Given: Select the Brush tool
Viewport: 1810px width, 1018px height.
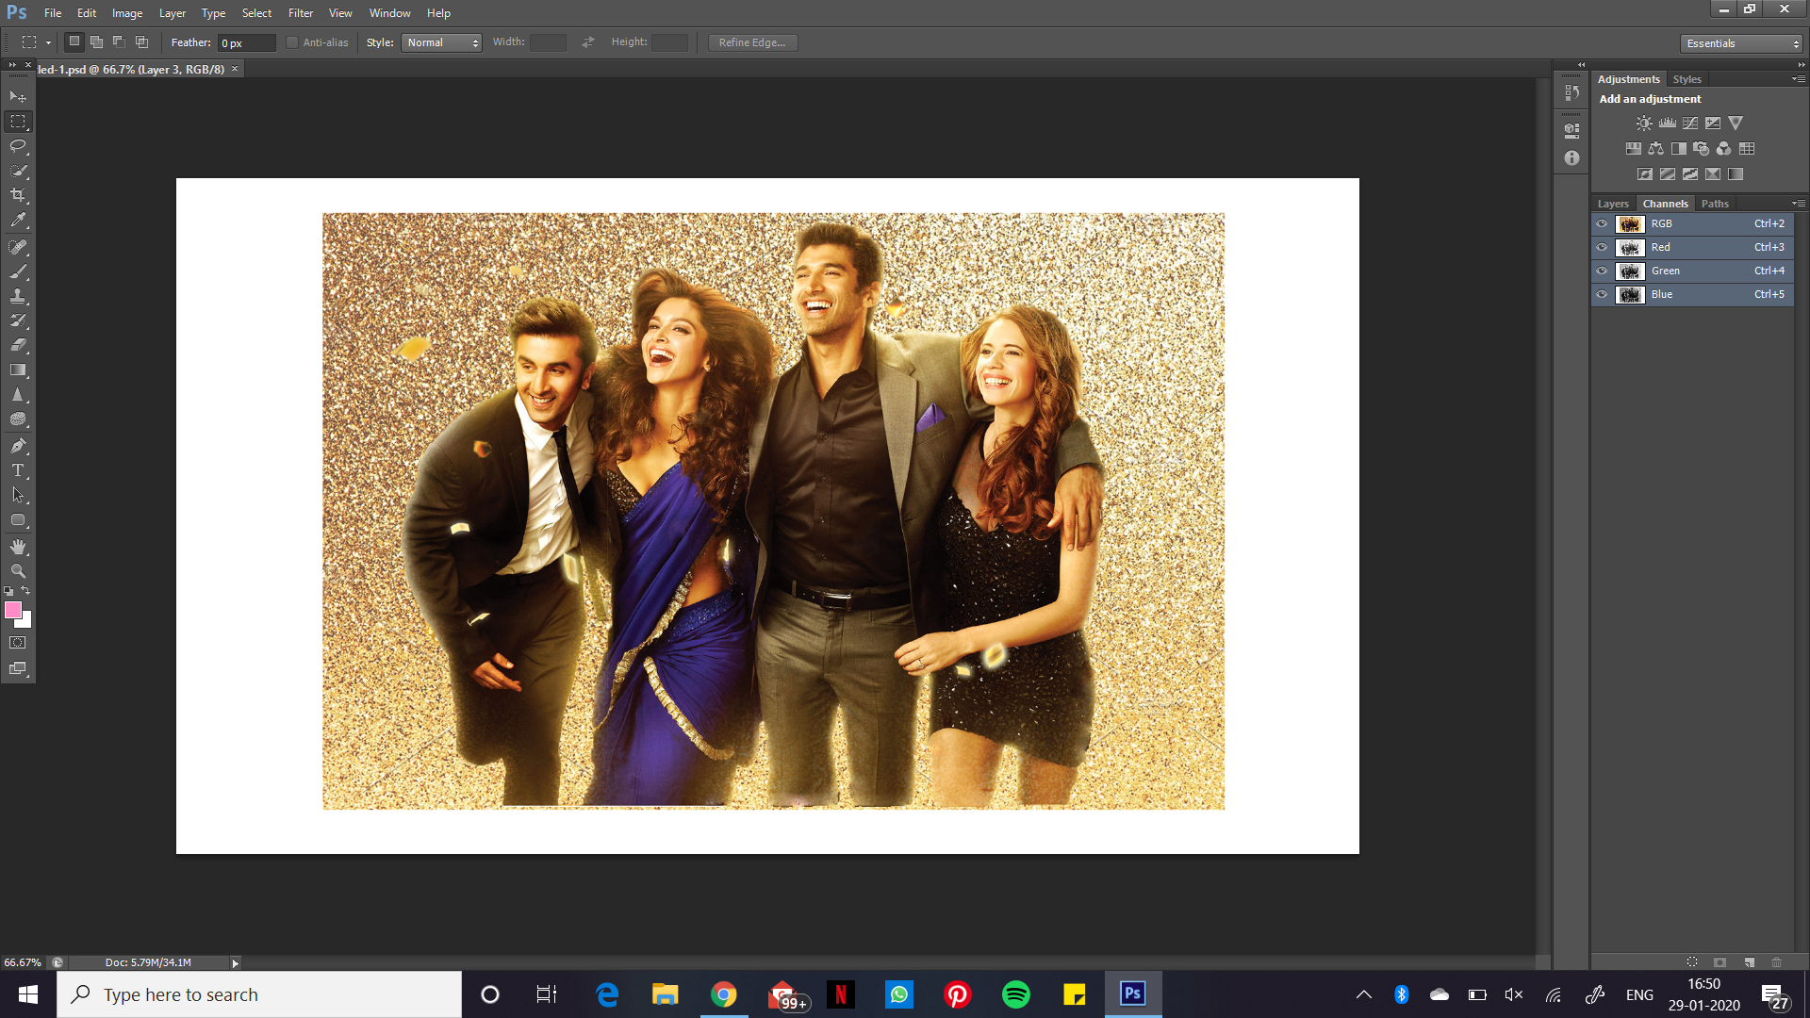Looking at the screenshot, I should point(18,271).
